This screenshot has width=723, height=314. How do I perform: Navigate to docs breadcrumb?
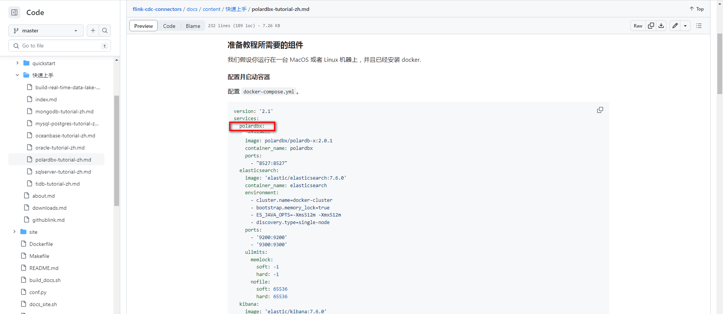coord(192,9)
